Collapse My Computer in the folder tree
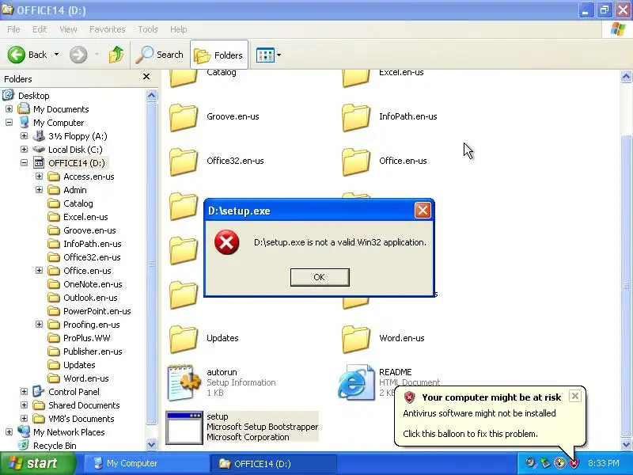Image resolution: width=633 pixels, height=475 pixels. pyautogui.click(x=9, y=123)
